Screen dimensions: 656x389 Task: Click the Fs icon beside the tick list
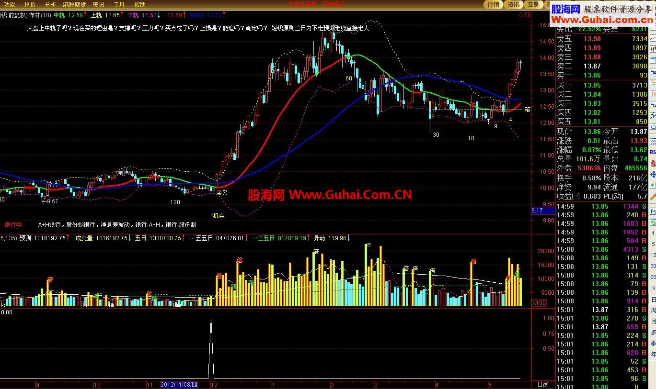pos(653,211)
